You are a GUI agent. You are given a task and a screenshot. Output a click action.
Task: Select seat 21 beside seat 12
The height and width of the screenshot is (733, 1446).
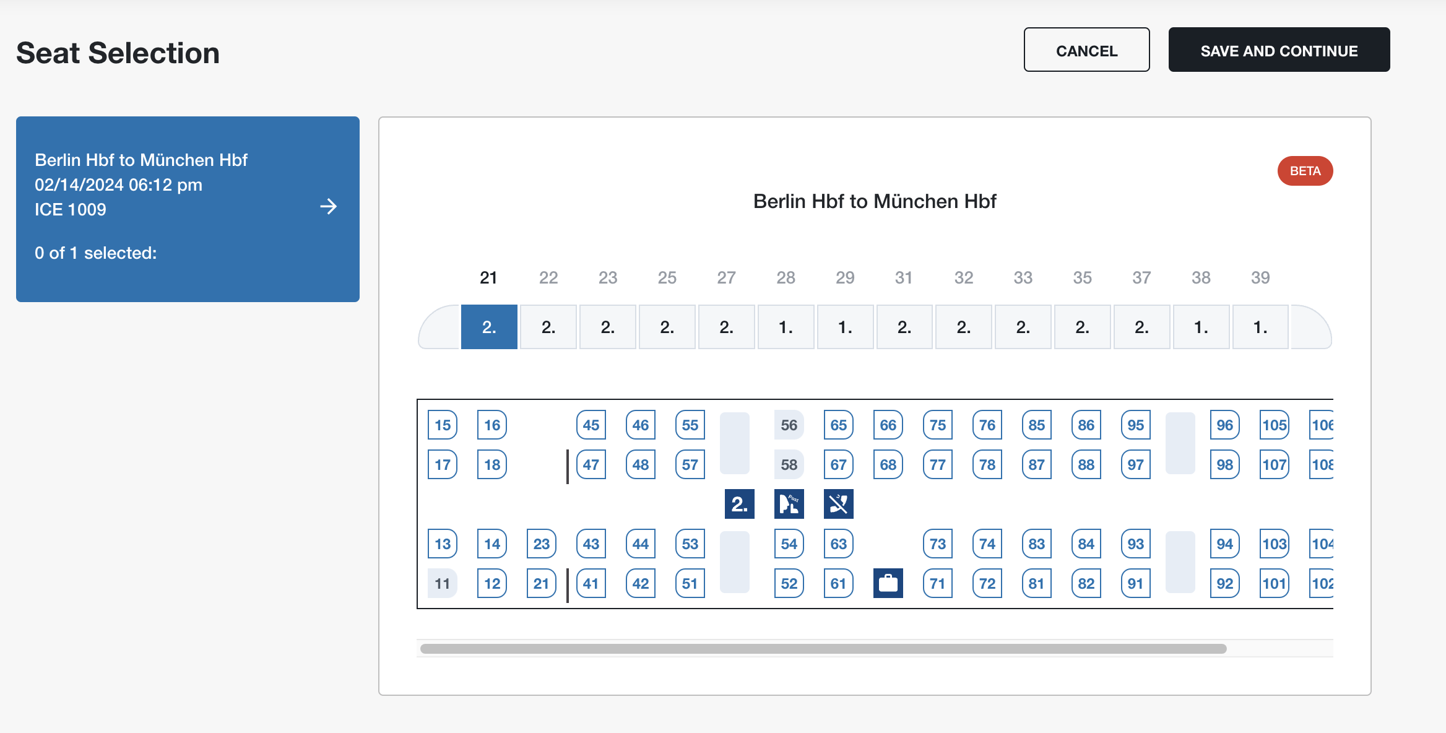click(x=542, y=583)
